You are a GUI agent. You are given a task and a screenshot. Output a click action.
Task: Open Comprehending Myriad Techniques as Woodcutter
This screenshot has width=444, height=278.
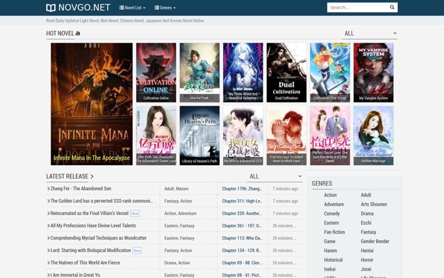pyautogui.click(x=98, y=238)
